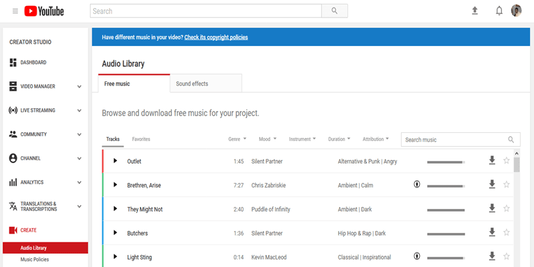Favorite Brethren, Arise with star
Screen dimensions: 534x267
pos(507,185)
